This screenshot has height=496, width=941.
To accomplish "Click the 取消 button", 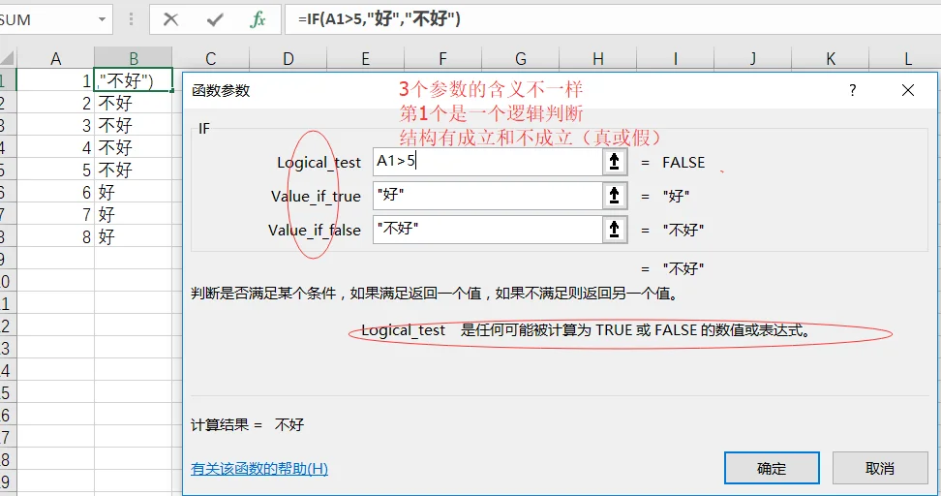I will coord(880,468).
